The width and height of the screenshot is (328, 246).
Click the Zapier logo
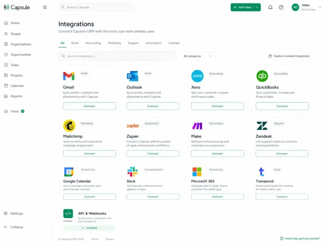tap(133, 126)
